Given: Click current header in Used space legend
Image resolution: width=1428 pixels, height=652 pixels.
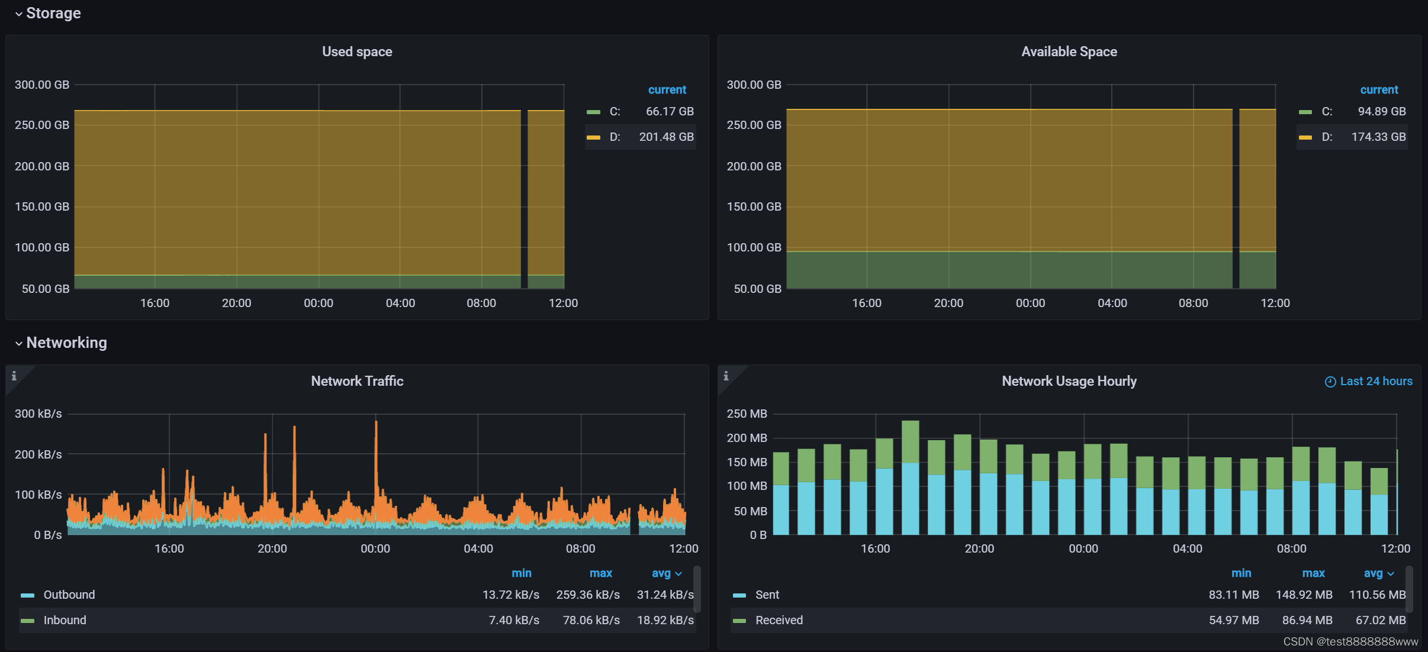Looking at the screenshot, I should 667,89.
